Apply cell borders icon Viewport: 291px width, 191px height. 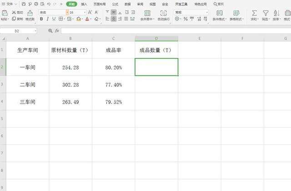pyautogui.click(x=60, y=19)
